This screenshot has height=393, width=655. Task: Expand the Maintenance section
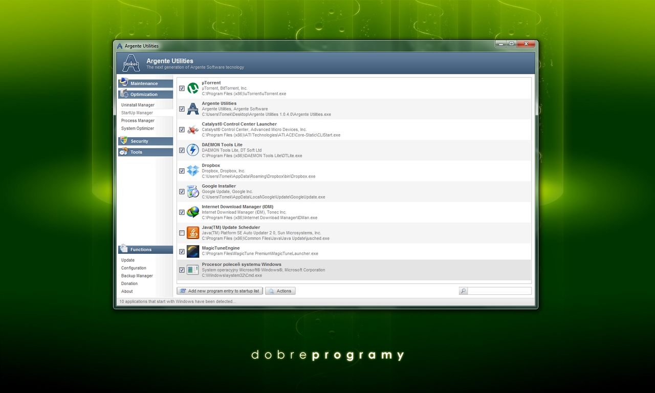point(145,83)
